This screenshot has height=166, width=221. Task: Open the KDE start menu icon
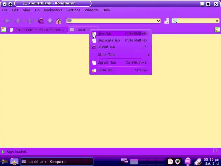[4, 162]
